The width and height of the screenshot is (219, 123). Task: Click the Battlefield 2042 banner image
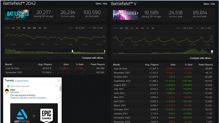18,14
